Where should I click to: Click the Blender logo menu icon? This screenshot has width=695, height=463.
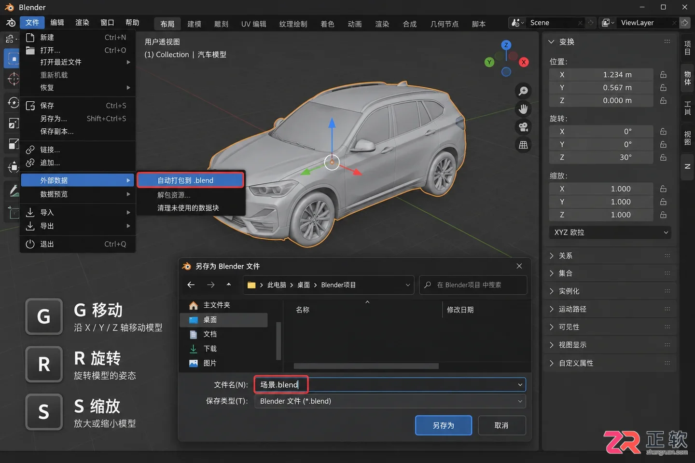(11, 23)
